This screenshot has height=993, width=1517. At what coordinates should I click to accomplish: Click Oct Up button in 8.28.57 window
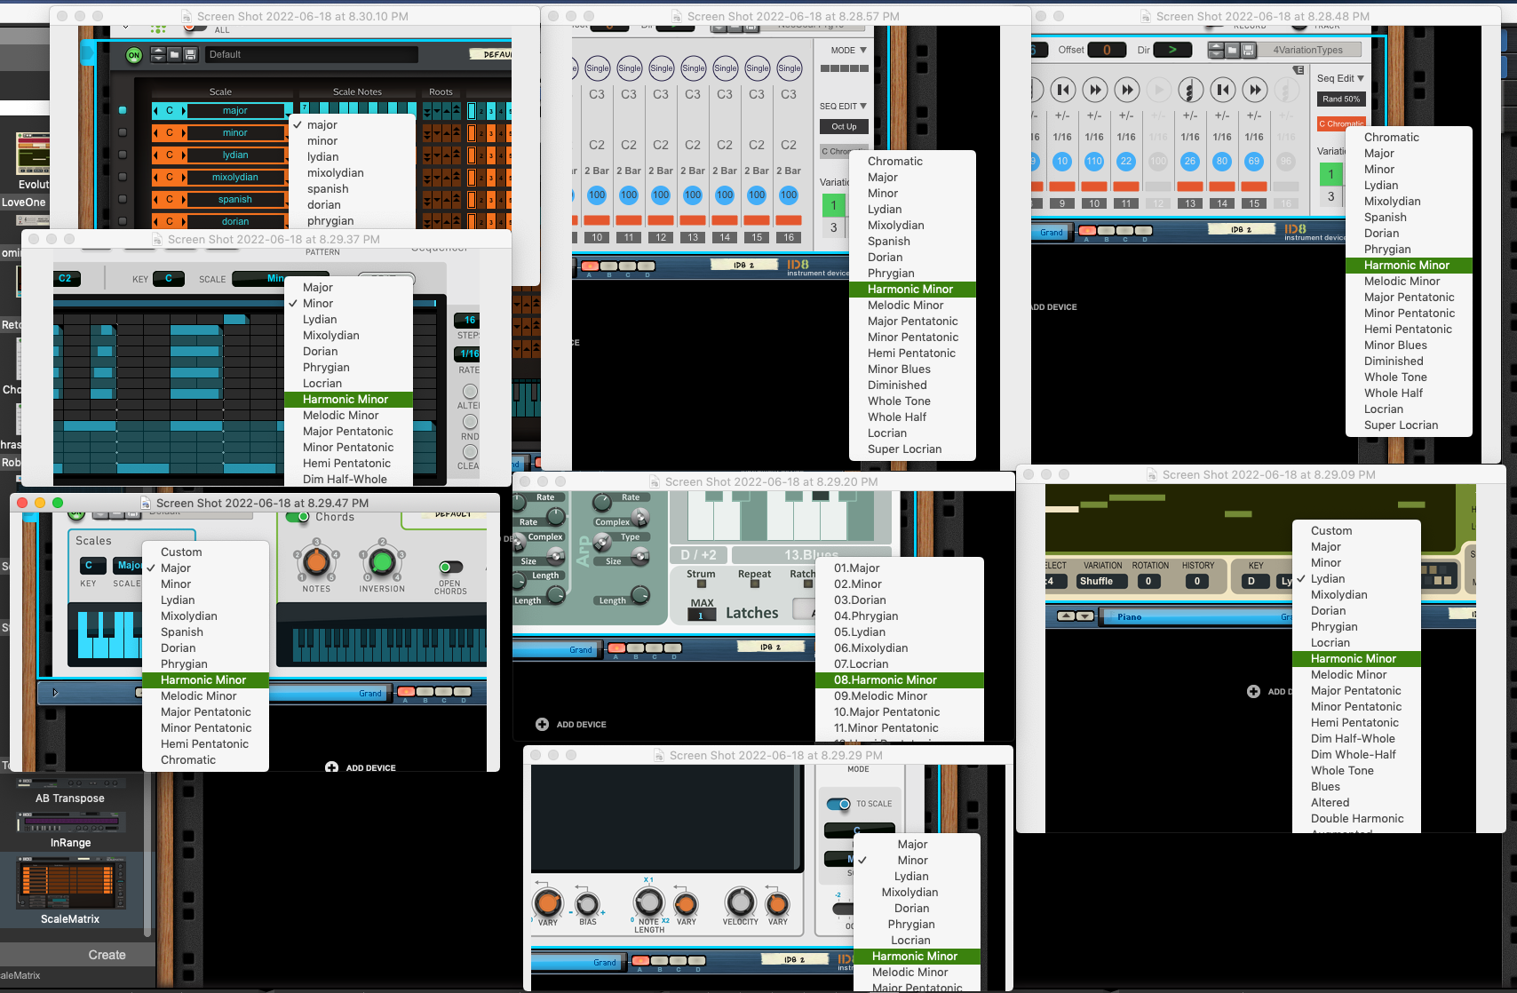844,127
